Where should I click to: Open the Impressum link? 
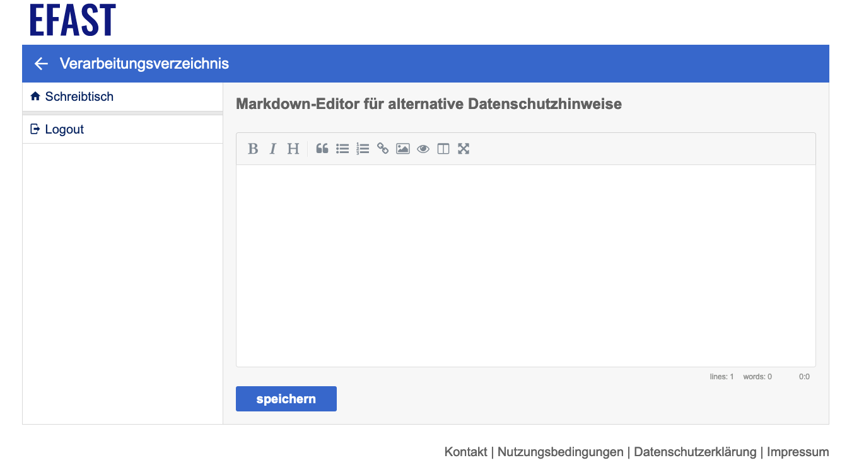(798, 452)
